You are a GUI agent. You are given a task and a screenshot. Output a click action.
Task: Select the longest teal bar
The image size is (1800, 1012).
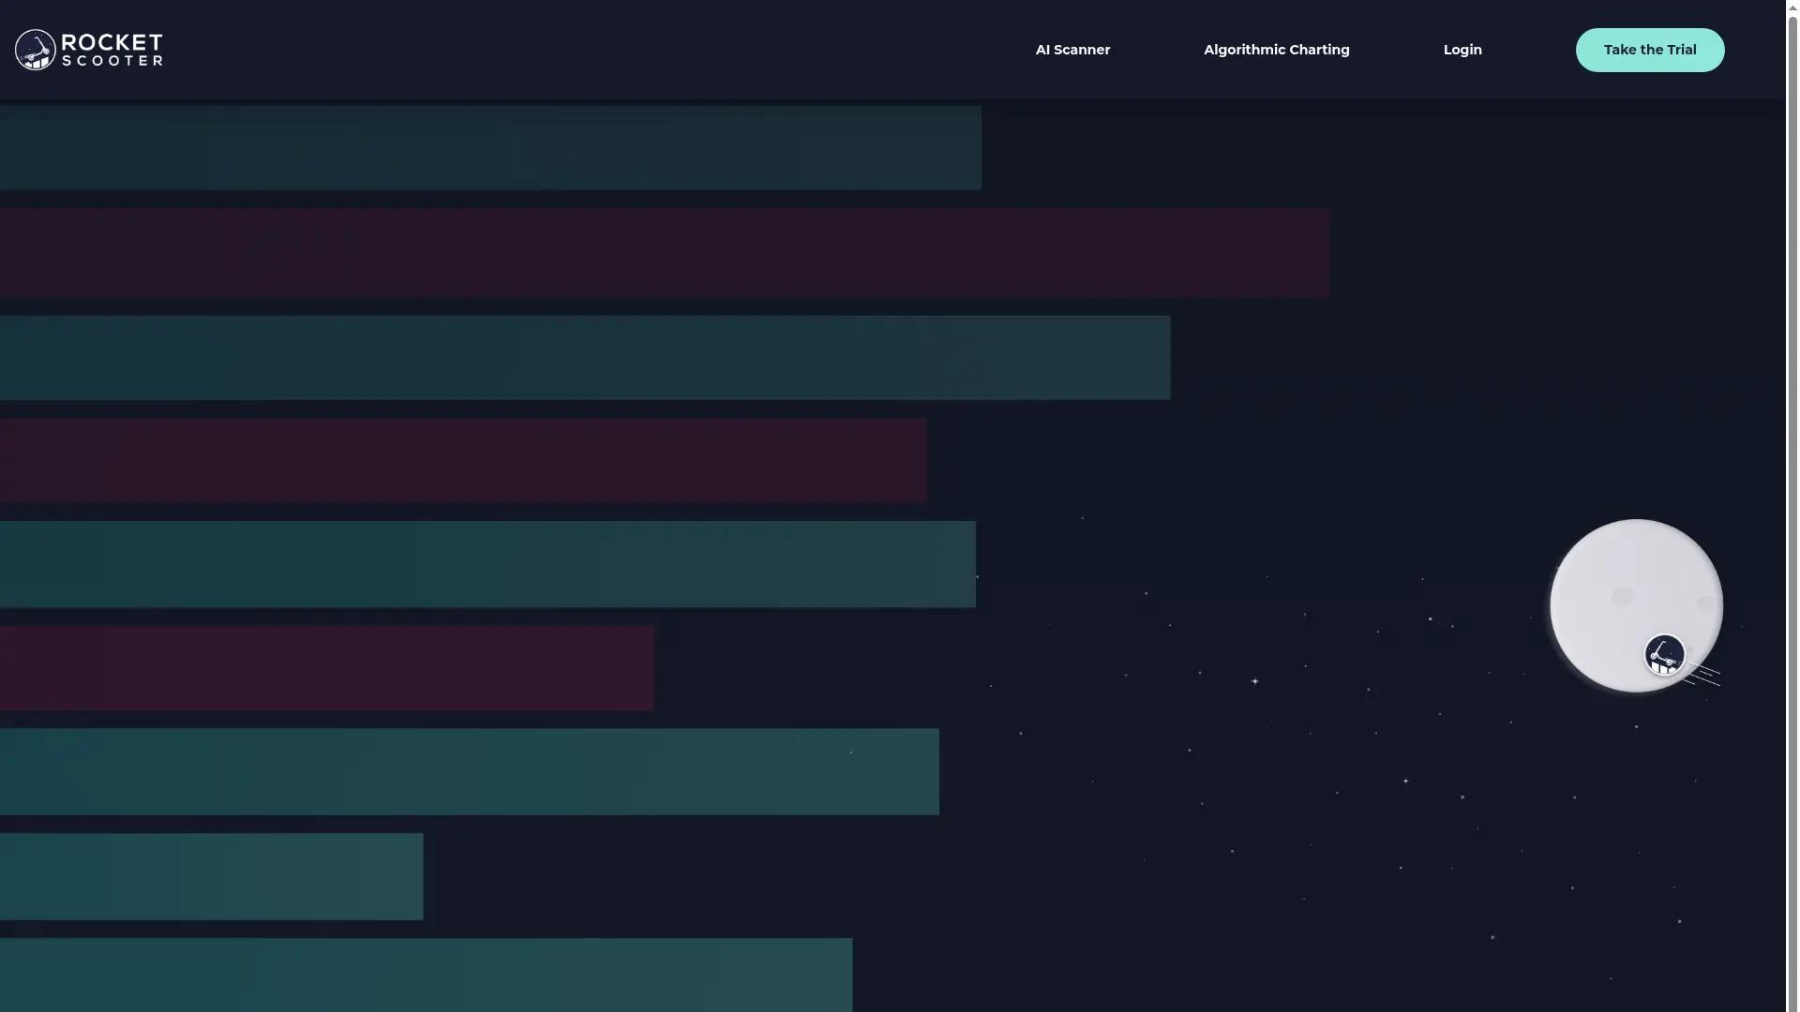(585, 358)
